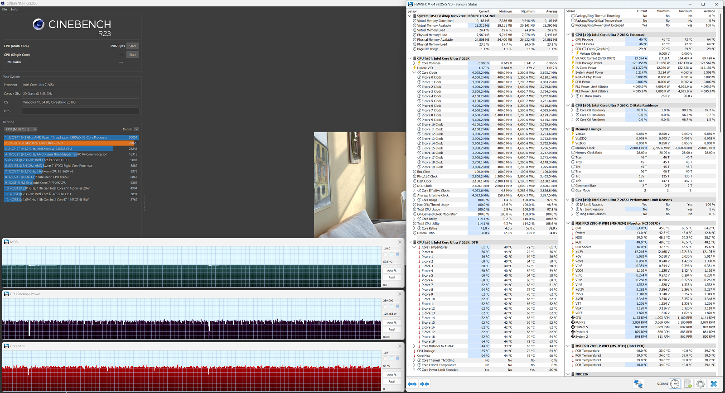The image size is (725, 393).
Task: Click the lightning icon beside Uncore VID row
Action: click(x=415, y=68)
